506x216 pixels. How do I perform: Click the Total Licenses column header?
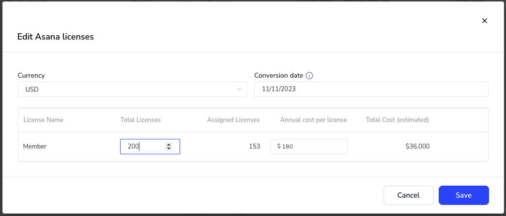click(x=140, y=120)
